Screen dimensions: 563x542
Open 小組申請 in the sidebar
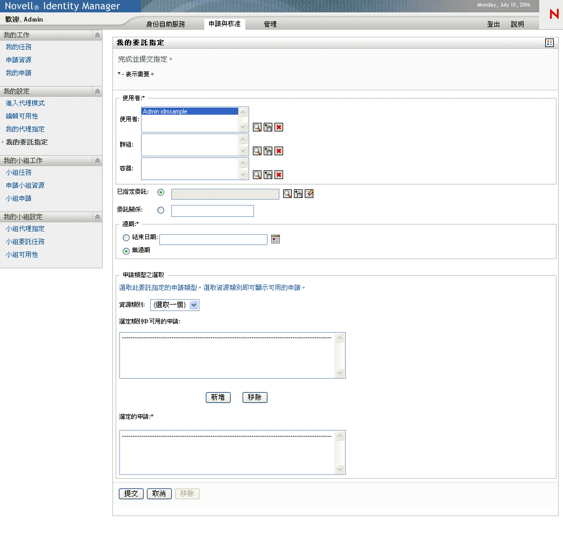pos(19,199)
